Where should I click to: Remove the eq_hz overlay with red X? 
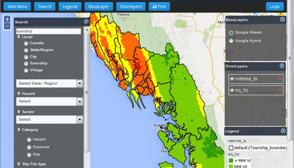tap(280, 90)
